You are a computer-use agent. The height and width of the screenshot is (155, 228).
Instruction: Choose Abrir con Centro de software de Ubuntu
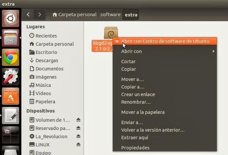click(165, 41)
